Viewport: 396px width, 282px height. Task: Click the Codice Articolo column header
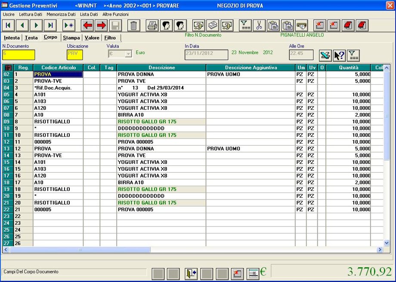click(x=58, y=67)
